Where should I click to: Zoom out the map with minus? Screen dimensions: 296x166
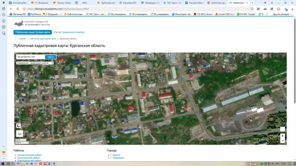(x=283, y=141)
